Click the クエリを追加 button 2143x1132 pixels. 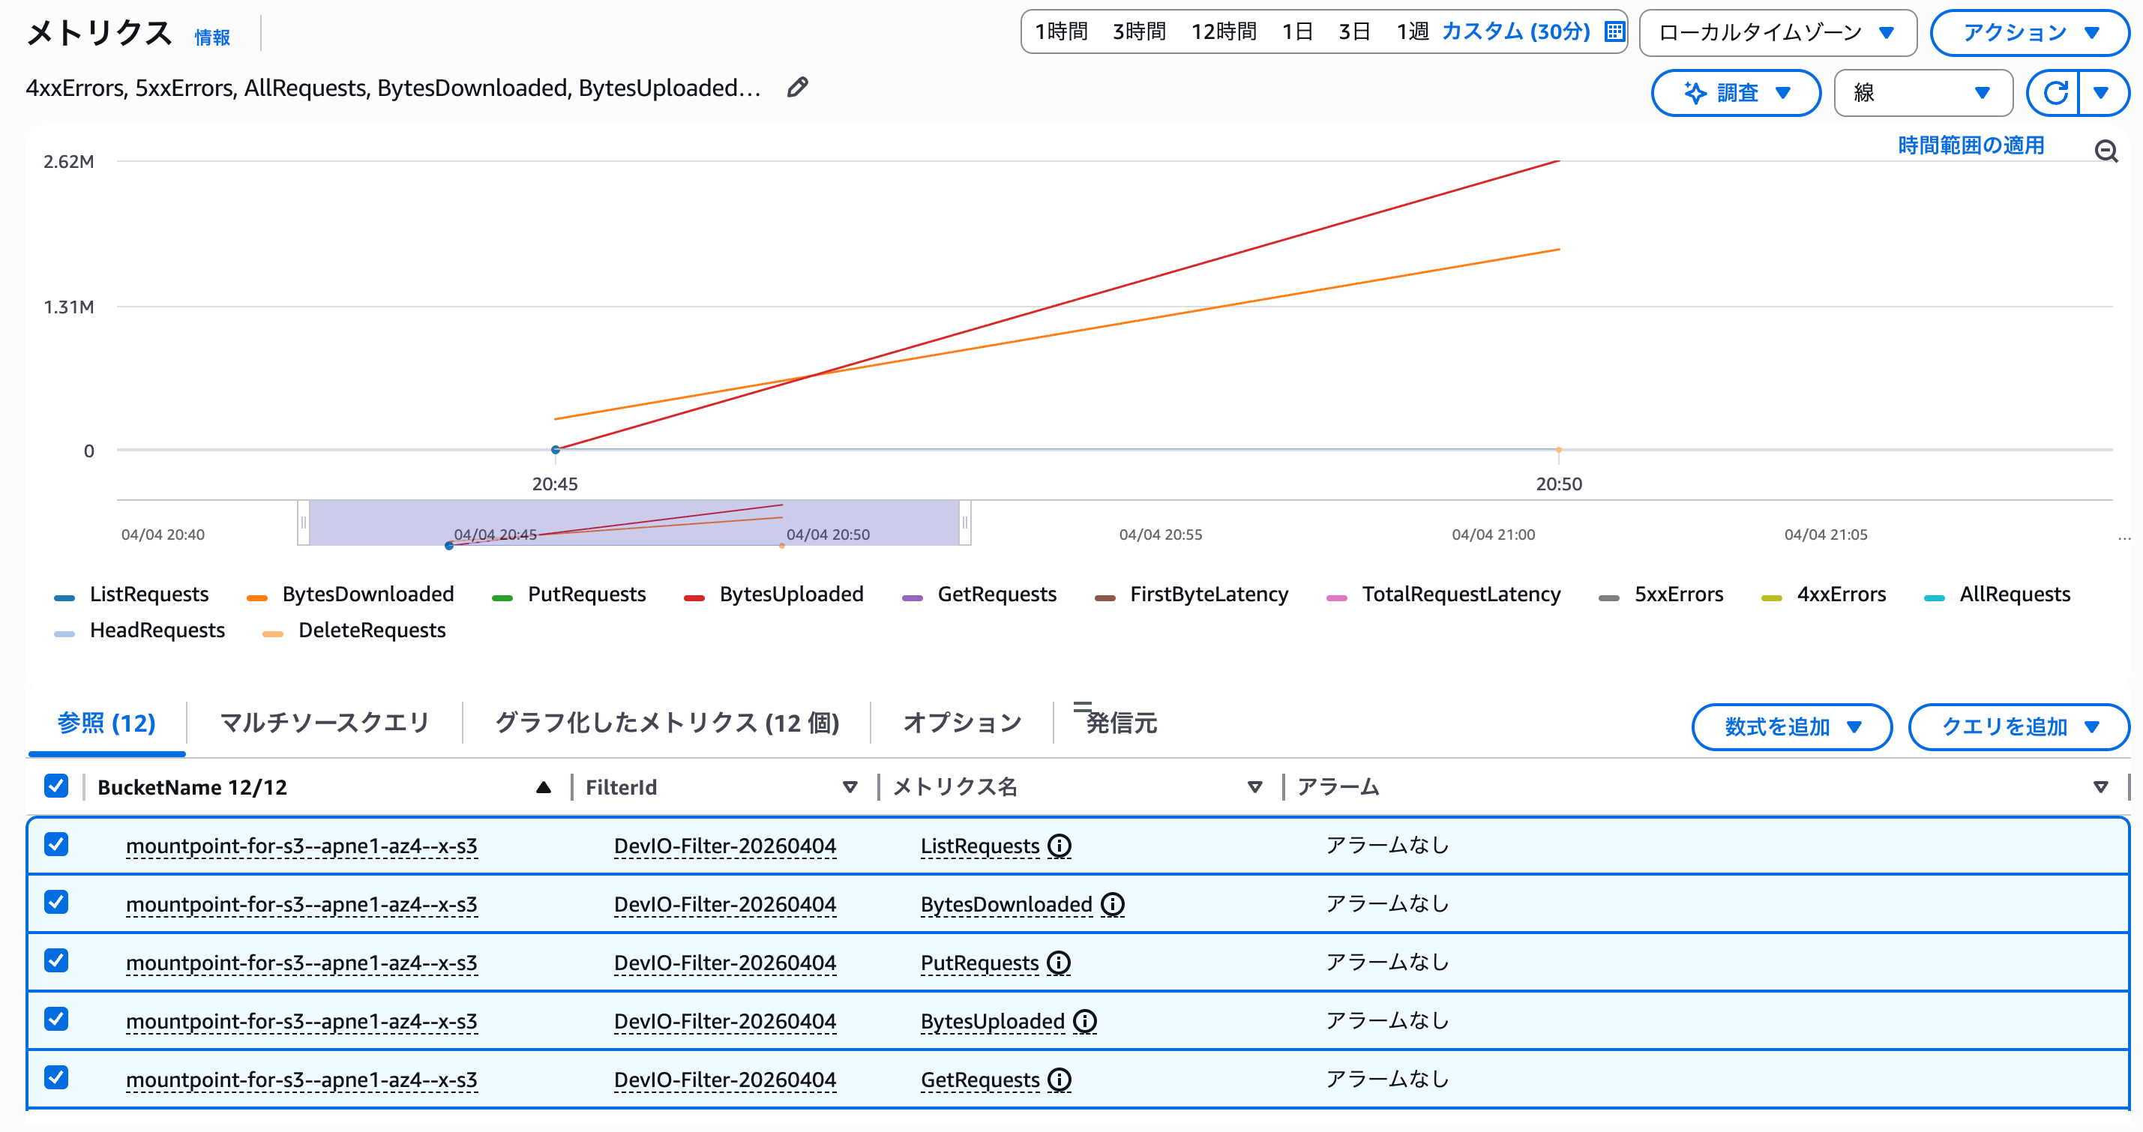tap(2019, 726)
